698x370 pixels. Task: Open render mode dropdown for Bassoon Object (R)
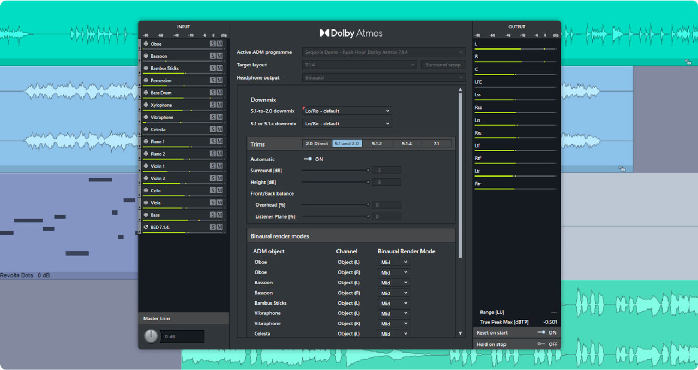(393, 293)
